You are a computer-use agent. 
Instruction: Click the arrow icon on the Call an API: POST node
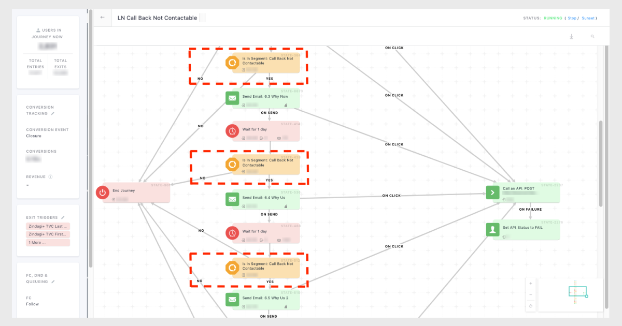click(492, 192)
